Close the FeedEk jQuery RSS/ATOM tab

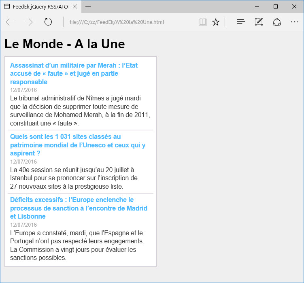[75, 6]
